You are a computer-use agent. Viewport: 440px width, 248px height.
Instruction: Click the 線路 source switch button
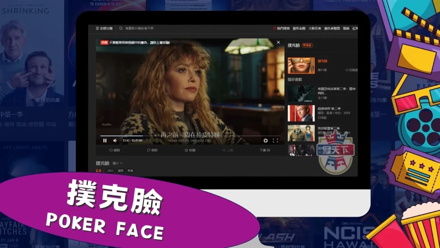pos(115,150)
